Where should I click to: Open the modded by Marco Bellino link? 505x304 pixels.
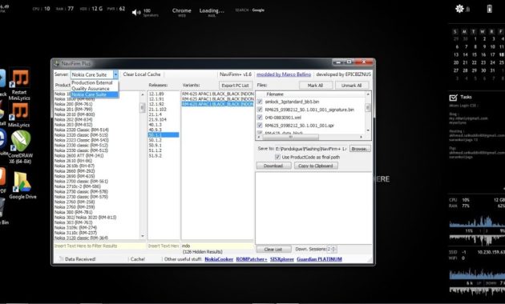[x=284, y=74]
